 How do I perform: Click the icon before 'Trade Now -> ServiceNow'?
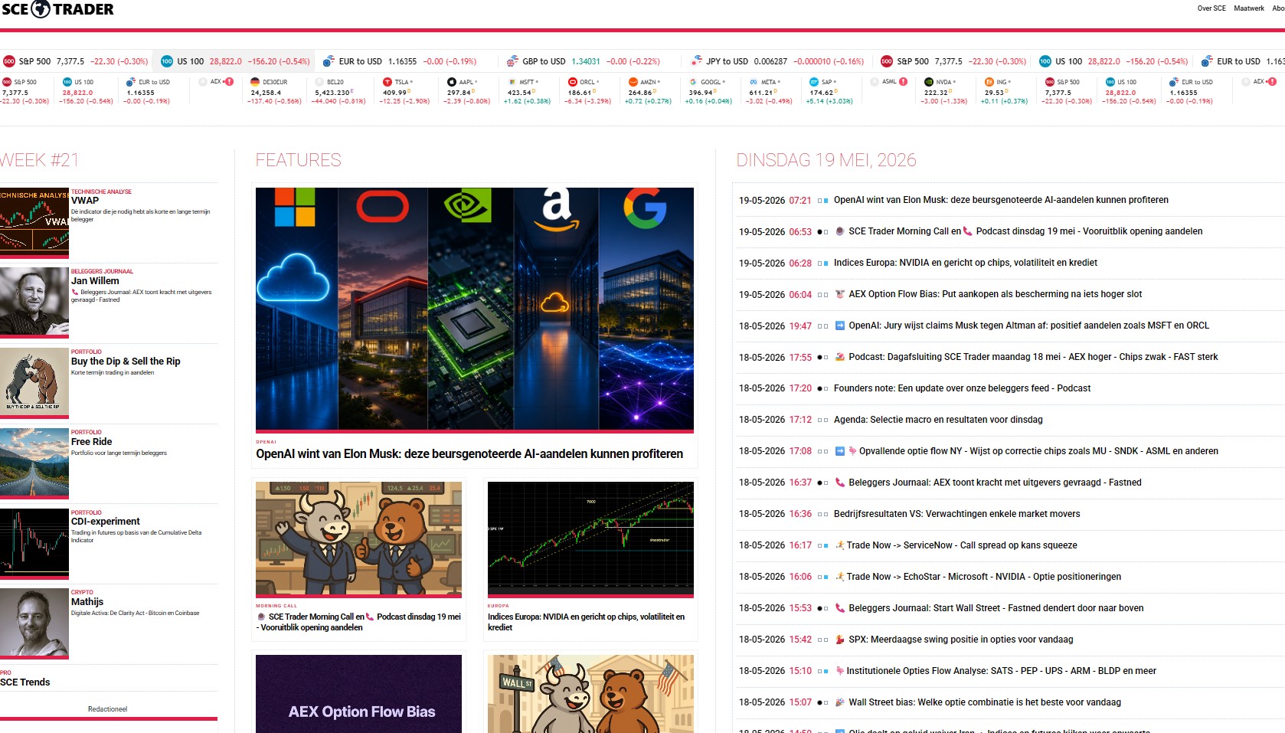pyautogui.click(x=840, y=545)
